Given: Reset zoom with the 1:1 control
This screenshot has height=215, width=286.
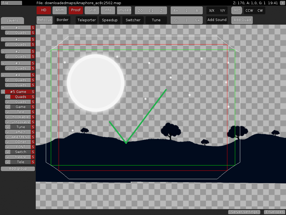Looking at the screenshot, I should [151, 10].
